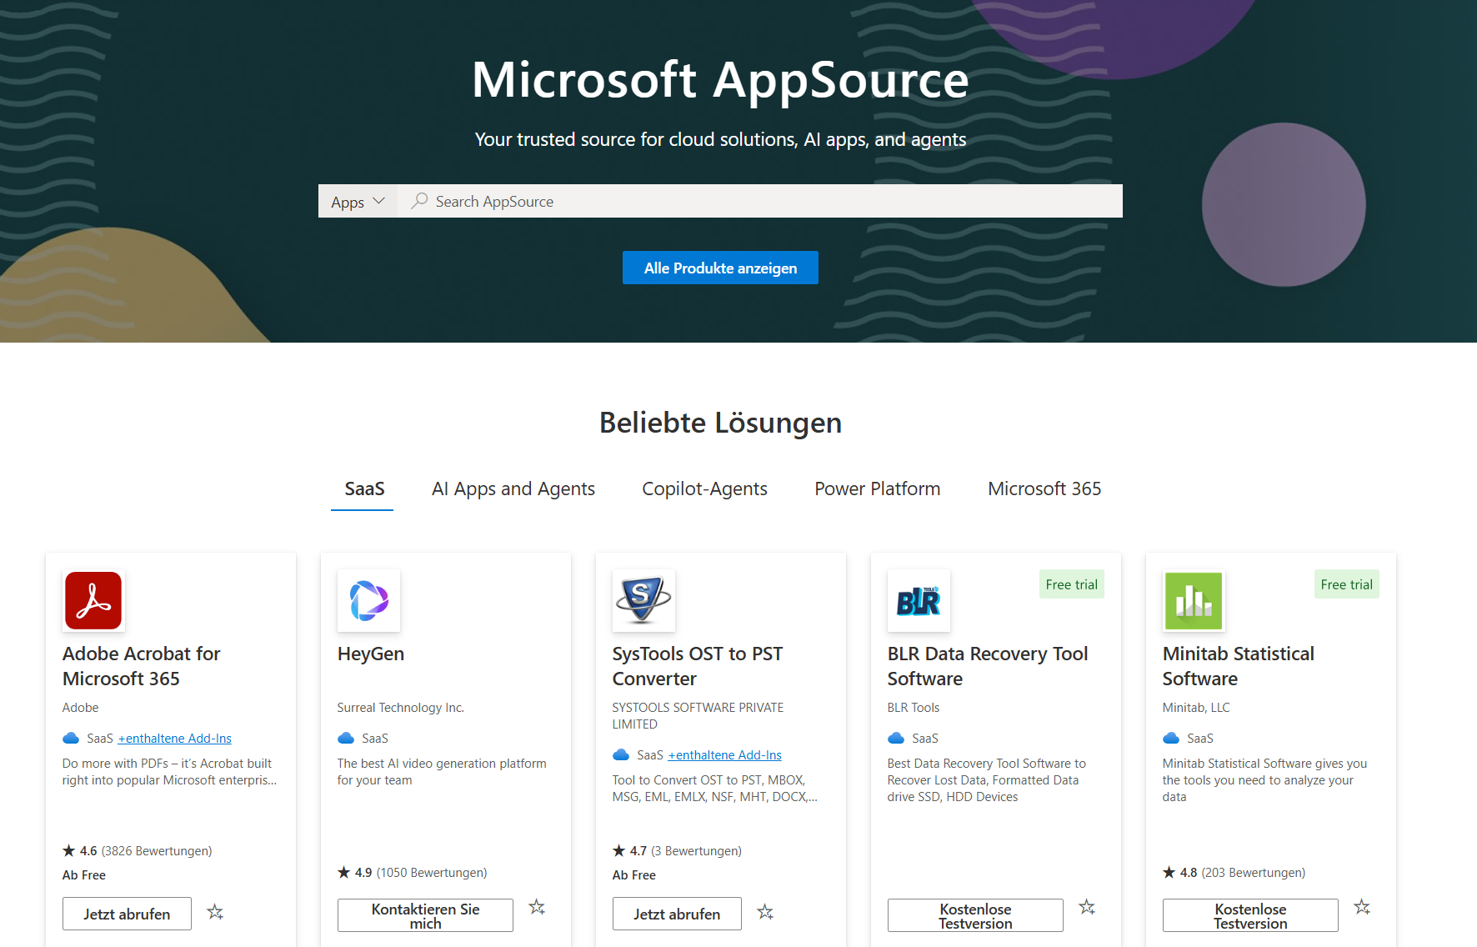Image resolution: width=1477 pixels, height=947 pixels.
Task: Click the SYSTOOLS SOFTWARE PRIVATE LIMITED text
Action: tap(698, 716)
